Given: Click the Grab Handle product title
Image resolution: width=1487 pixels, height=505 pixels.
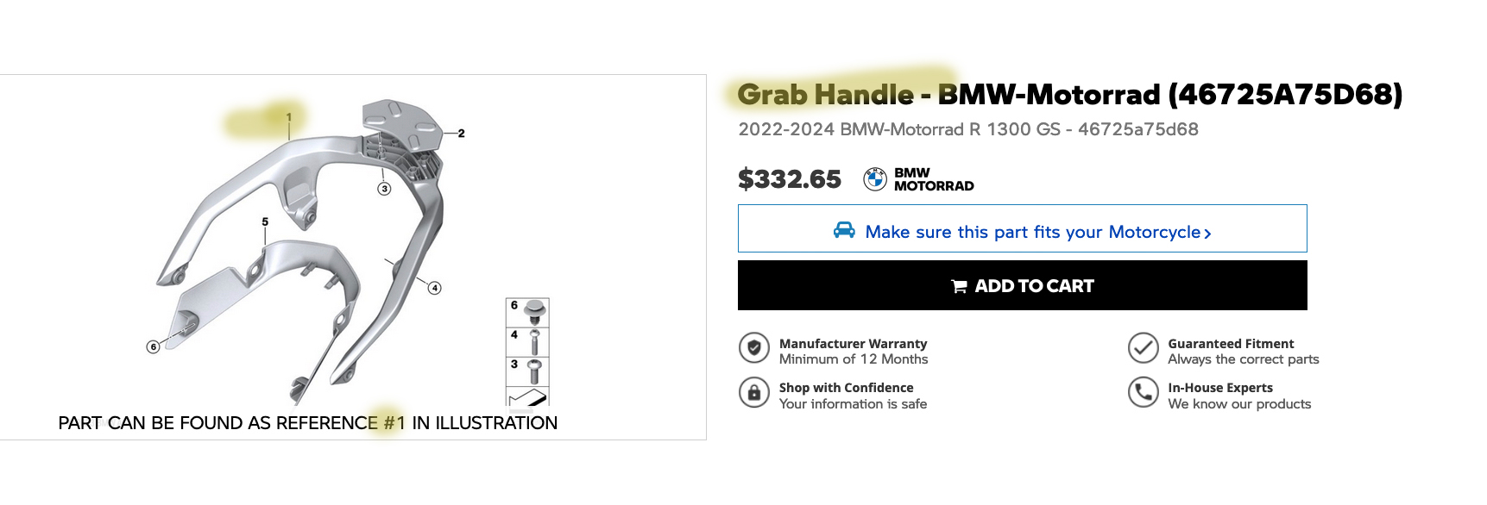Looking at the screenshot, I should (x=1069, y=95).
